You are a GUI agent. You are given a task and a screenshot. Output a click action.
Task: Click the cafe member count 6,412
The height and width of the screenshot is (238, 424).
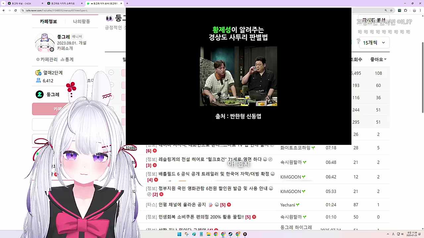[x=48, y=81]
